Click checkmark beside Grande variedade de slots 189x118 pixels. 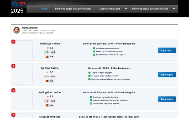point(94,48)
